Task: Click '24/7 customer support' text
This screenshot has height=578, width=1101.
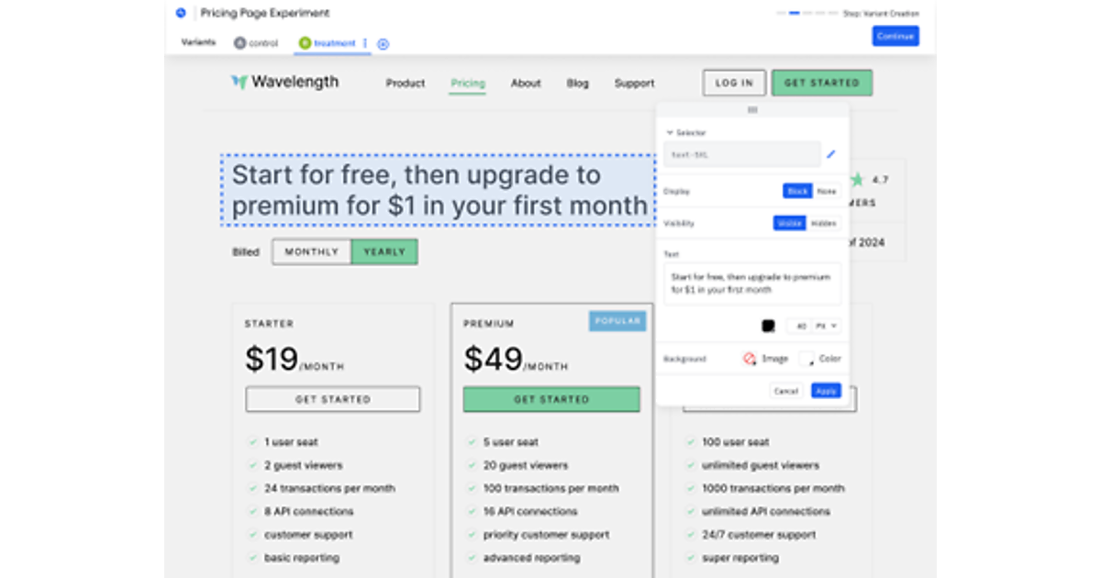Action: (x=757, y=535)
